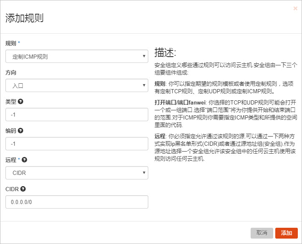Image resolution: width=302 pixels, height=244 pixels.
Task: Close the 添加规则 dialog with the X
Action: [x=295, y=8]
